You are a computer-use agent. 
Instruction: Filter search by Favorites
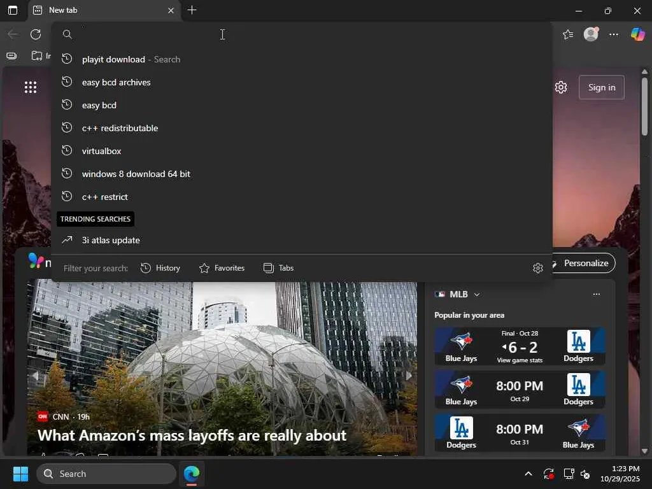[x=222, y=268]
